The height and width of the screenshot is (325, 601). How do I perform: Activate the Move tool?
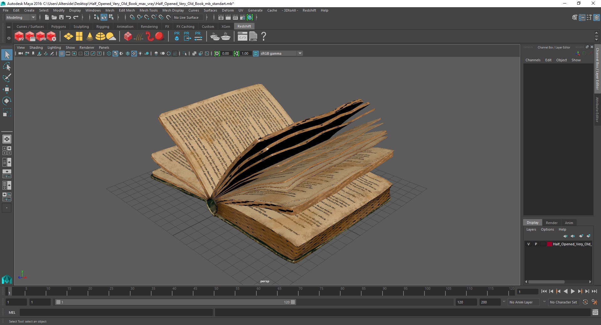(x=7, y=89)
